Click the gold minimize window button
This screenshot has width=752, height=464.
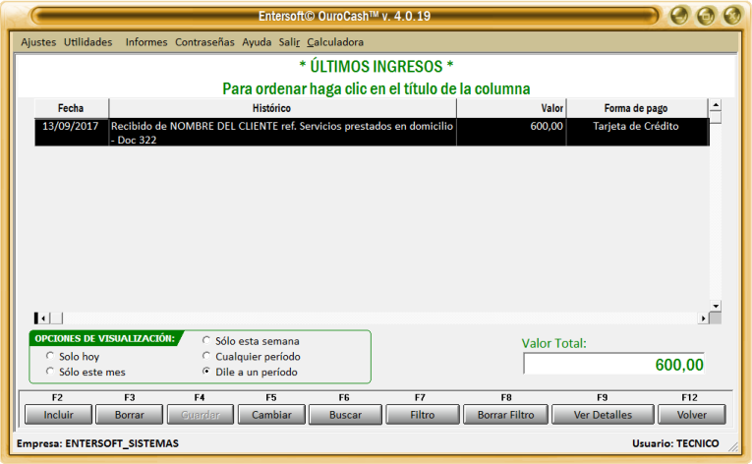[679, 16]
